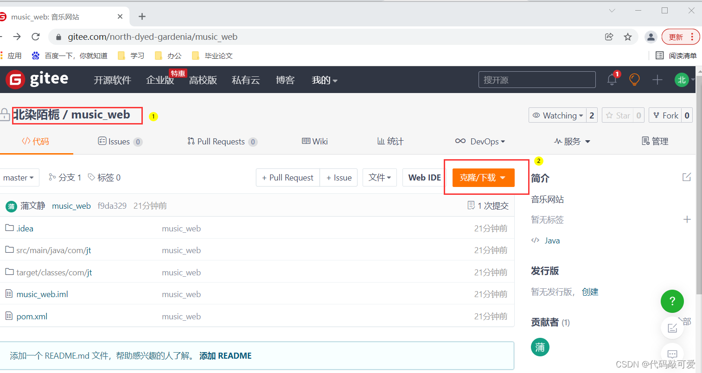The width and height of the screenshot is (702, 373).
Task: Reload the page with the refresh icon
Action: [x=36, y=37]
